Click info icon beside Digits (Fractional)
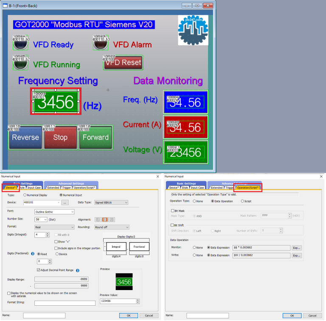 pos(33,254)
